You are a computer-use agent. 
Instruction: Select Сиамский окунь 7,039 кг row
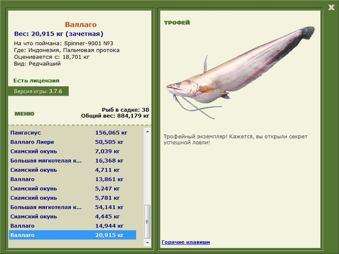[73, 151]
